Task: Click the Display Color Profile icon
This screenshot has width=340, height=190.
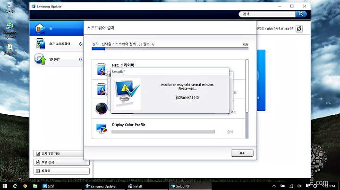Action: click(102, 128)
